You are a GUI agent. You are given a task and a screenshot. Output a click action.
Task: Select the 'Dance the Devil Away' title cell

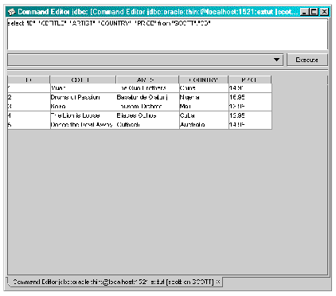[83, 125]
